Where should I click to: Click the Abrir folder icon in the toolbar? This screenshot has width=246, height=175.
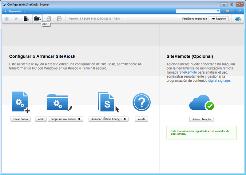[37, 19]
